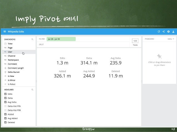The height and width of the screenshot is (132, 177).
Task: Select the Is New dimension
Action: (x=19, y=76)
